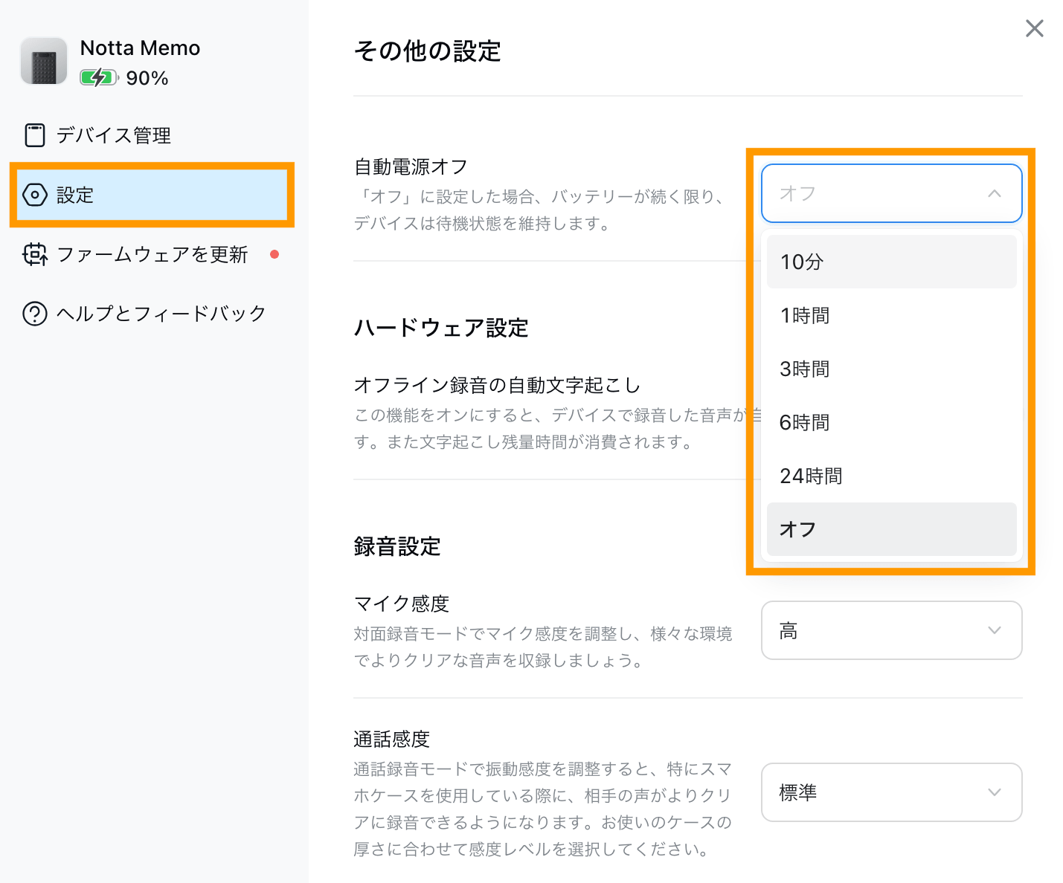Click the 録音設定 heading
Viewport: 1063px width, 883px height.
point(397,546)
